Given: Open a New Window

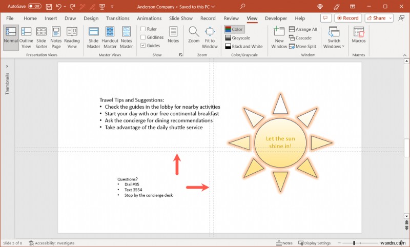Looking at the screenshot, I should click(x=279, y=37).
